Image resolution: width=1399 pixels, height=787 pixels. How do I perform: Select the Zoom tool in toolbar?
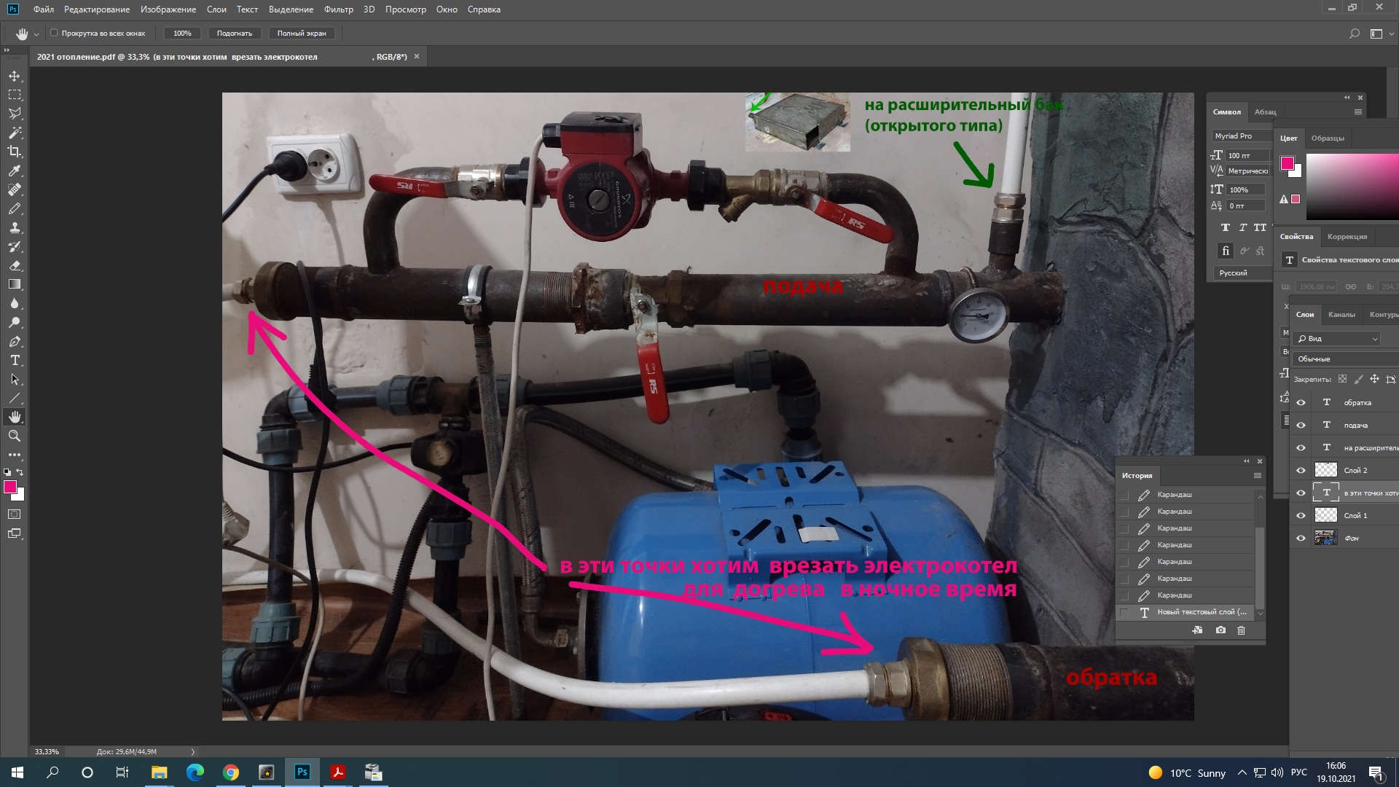[15, 436]
